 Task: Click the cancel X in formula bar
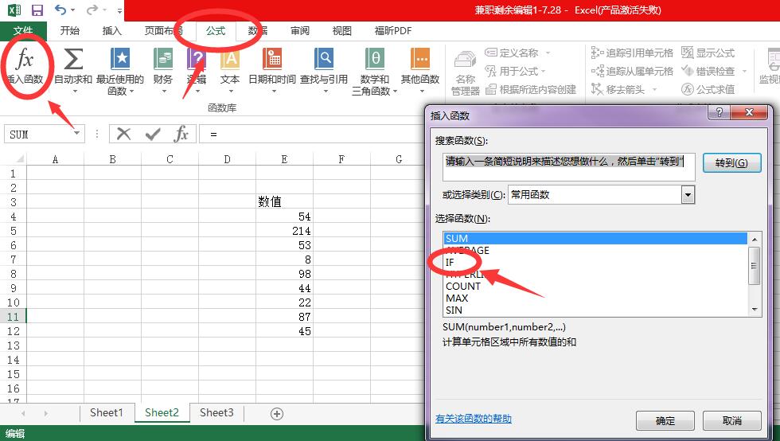[124, 135]
